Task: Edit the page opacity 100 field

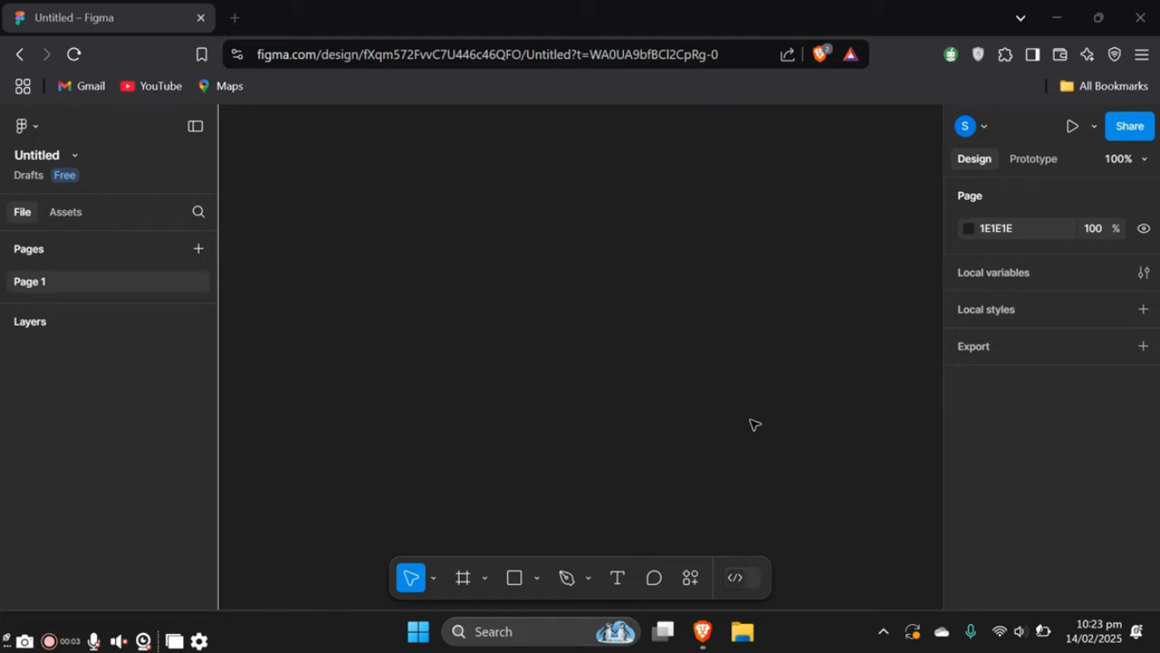Action: pos(1093,229)
